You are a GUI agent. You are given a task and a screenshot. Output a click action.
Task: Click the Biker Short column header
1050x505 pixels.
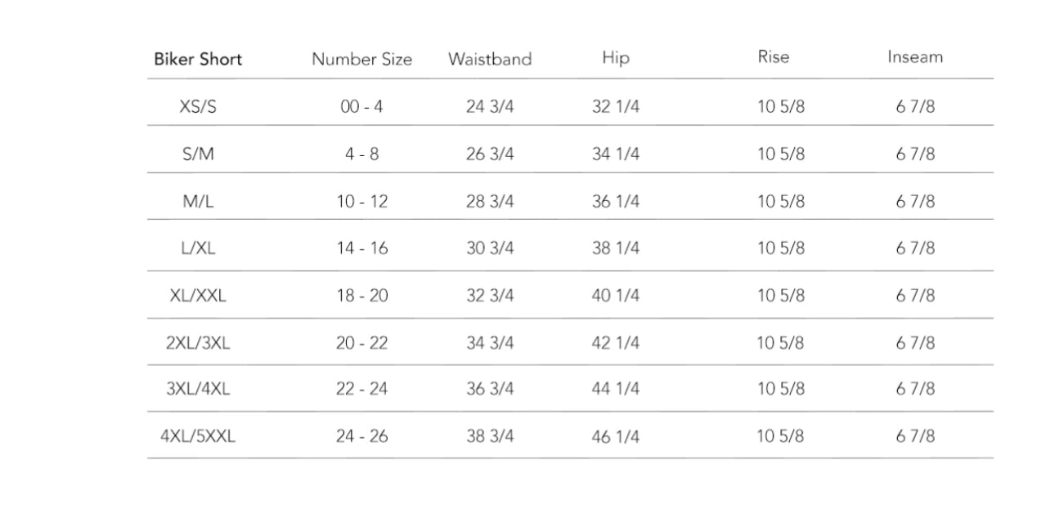(x=198, y=59)
